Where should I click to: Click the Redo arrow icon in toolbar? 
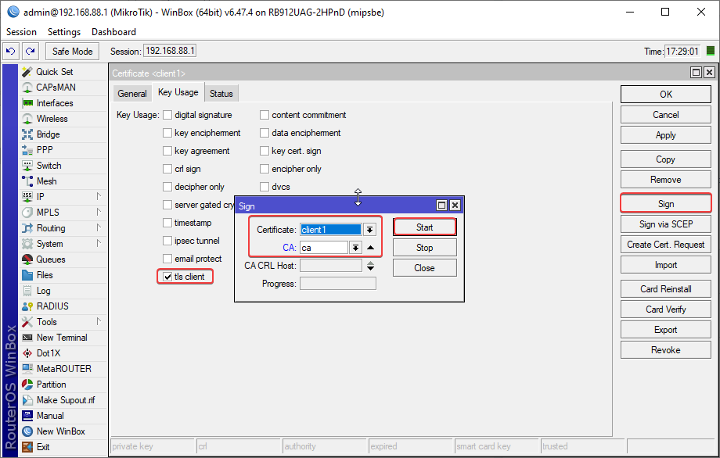(x=31, y=52)
